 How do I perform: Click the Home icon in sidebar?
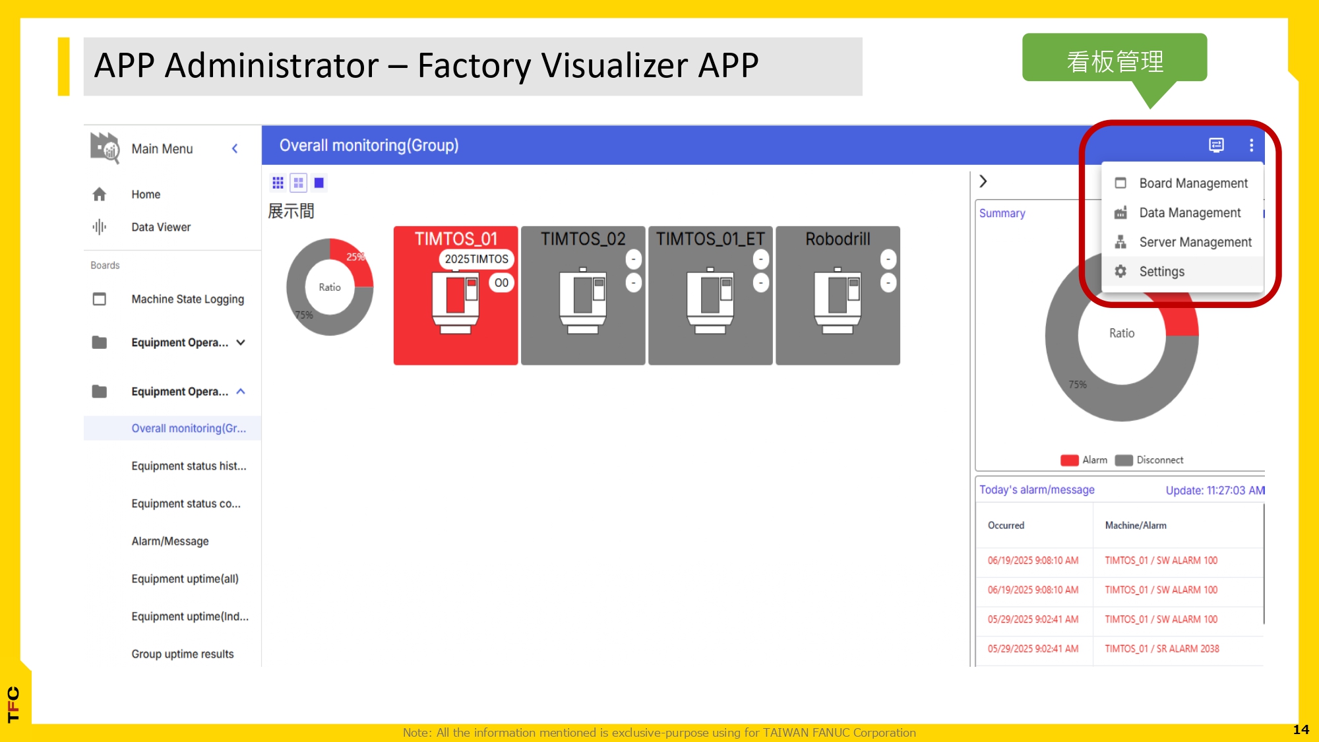(x=100, y=194)
